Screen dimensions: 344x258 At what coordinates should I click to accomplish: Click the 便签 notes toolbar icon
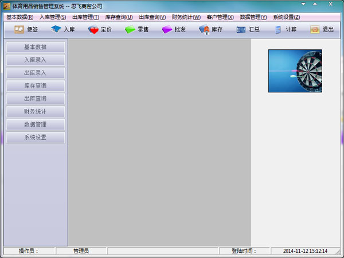[19, 29]
